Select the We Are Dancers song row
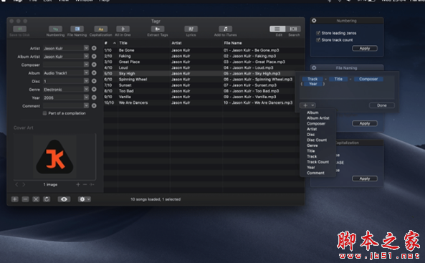Viewport: 425px width, 263px height. [x=204, y=102]
